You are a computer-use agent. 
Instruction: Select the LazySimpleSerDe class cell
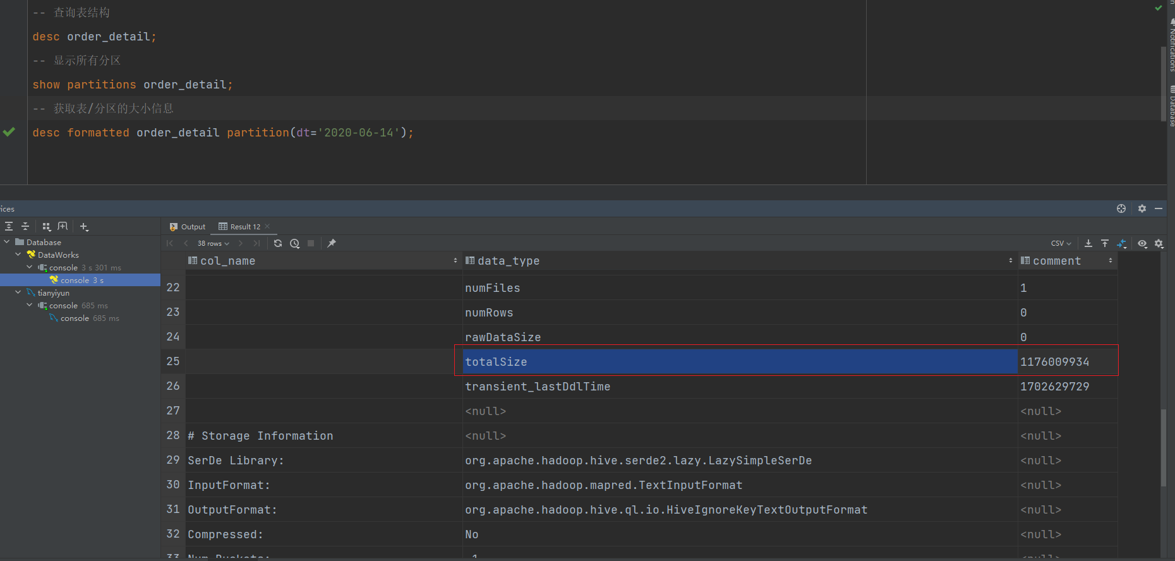click(740, 460)
